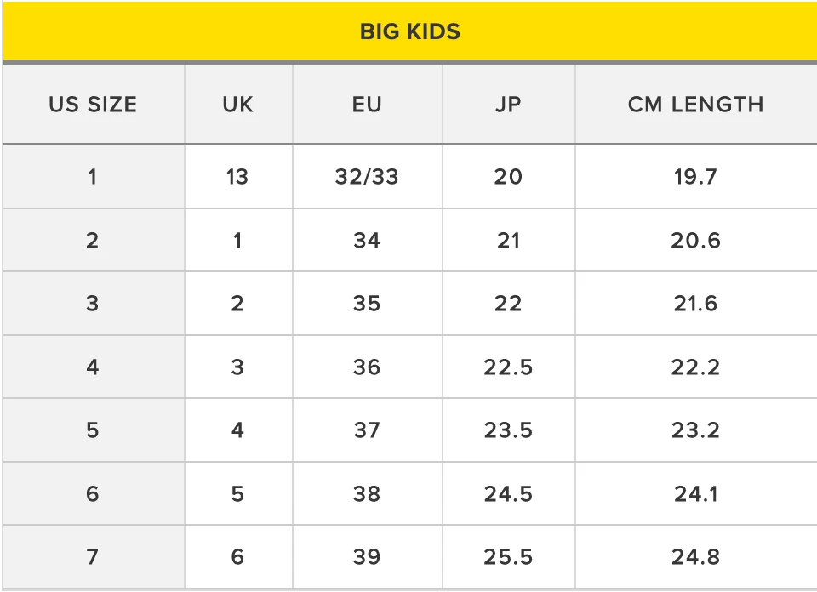Screen dimensions: 817x592
Task: Click the EU size 34 cell
Action: (x=367, y=241)
